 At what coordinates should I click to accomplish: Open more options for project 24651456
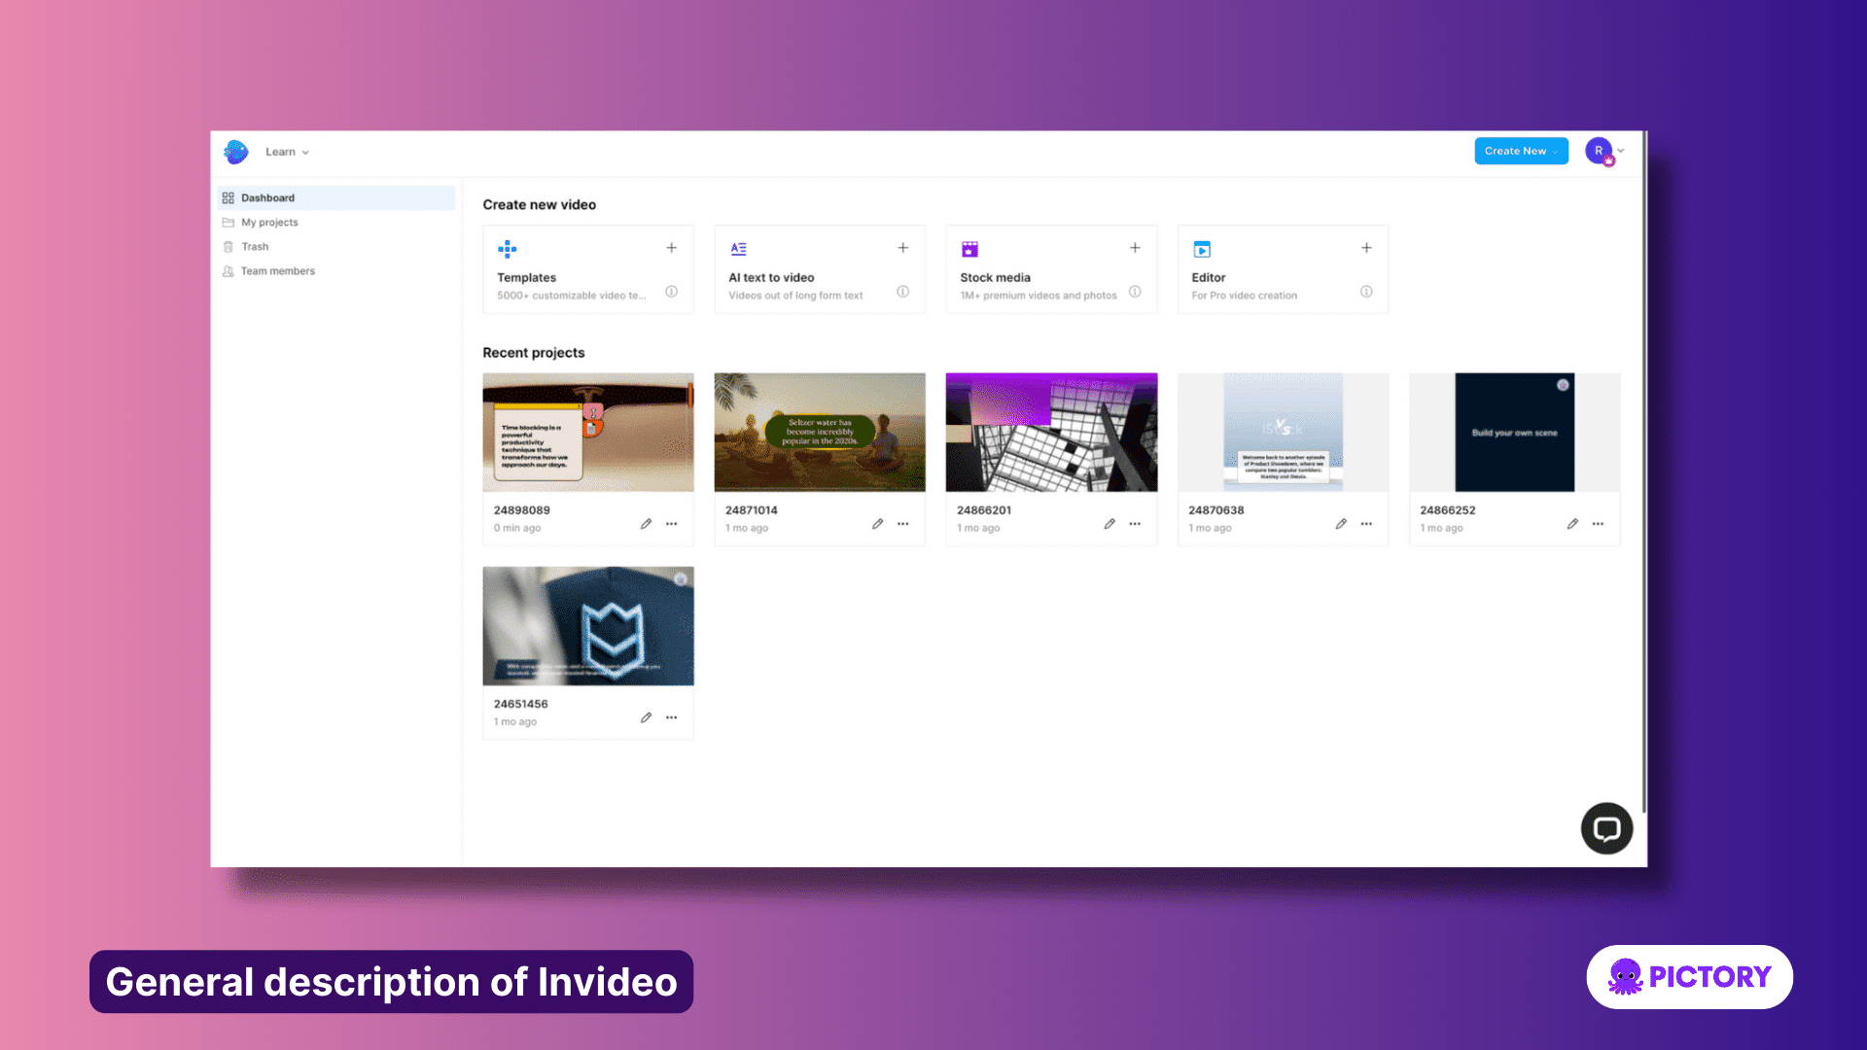[671, 717]
